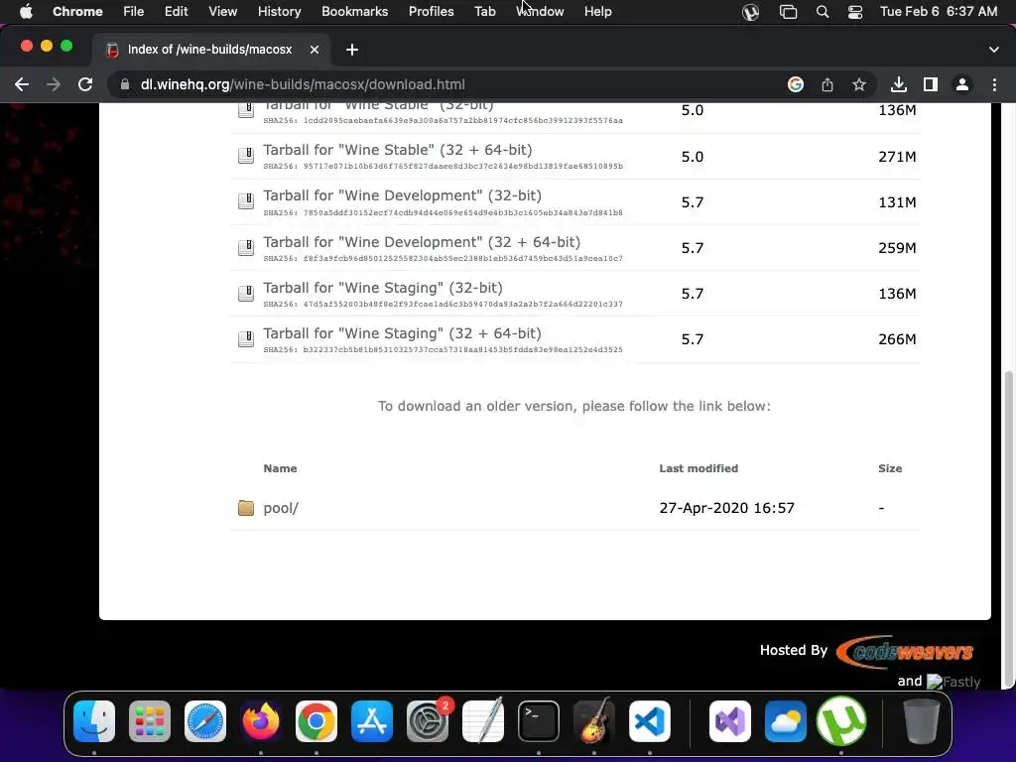The image size is (1016, 762).
Task: Open the Chrome profile icon
Action: pyautogui.click(x=962, y=84)
